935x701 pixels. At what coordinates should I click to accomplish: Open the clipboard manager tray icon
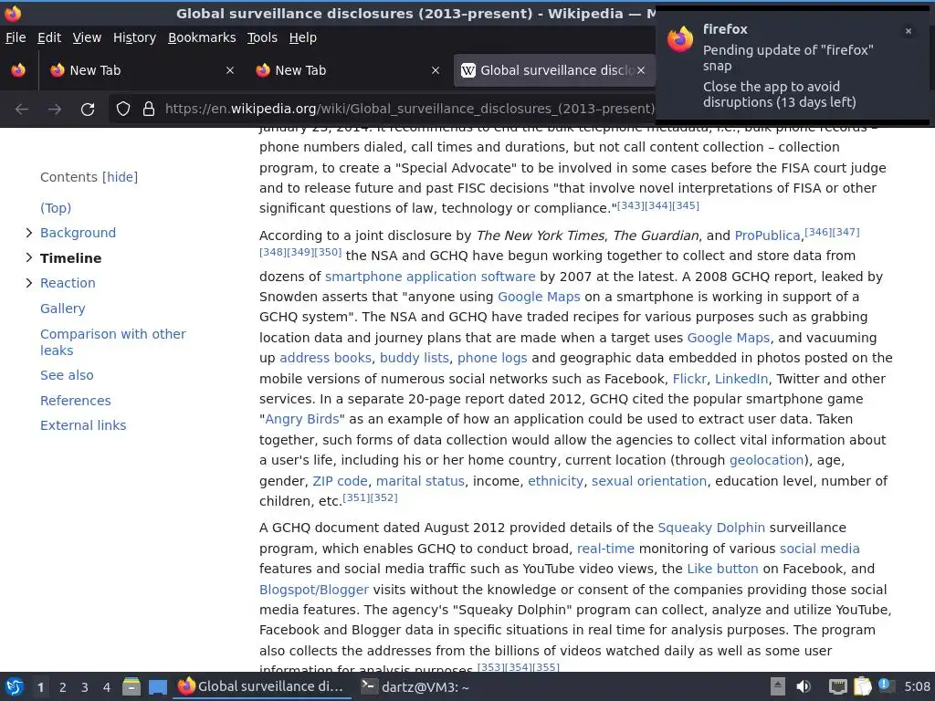click(x=862, y=686)
